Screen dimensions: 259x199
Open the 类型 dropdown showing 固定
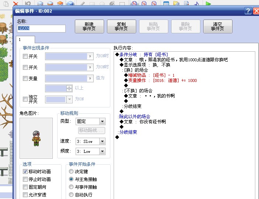[x=102, y=121]
